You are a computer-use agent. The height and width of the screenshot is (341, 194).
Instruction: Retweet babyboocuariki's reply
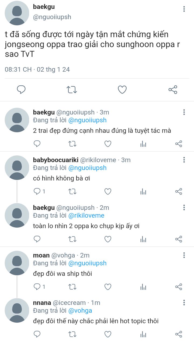tap(72, 192)
